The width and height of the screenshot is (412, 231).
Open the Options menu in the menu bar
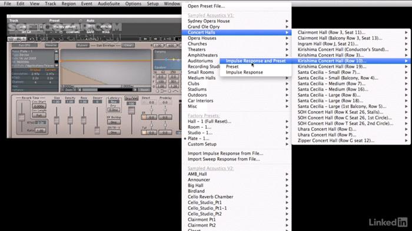[133, 4]
